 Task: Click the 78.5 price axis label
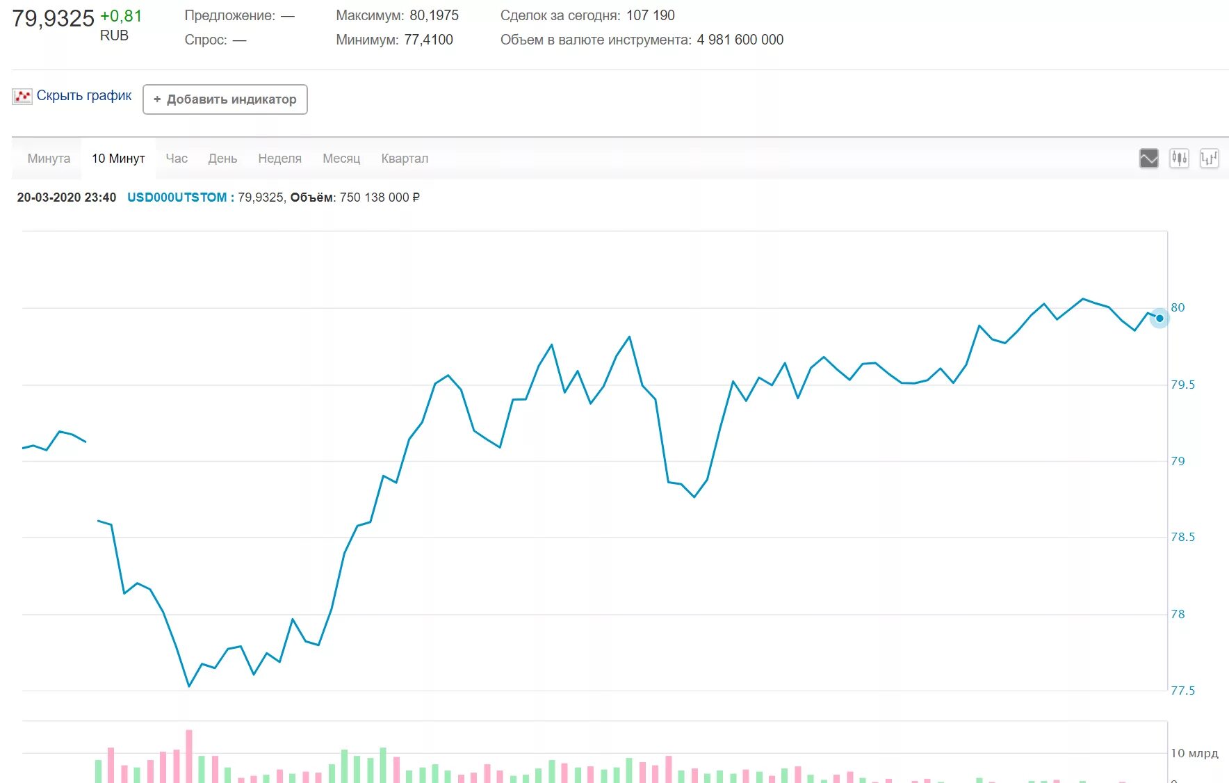pos(1182,537)
